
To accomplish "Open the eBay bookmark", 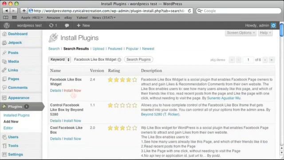I will (68, 18).
